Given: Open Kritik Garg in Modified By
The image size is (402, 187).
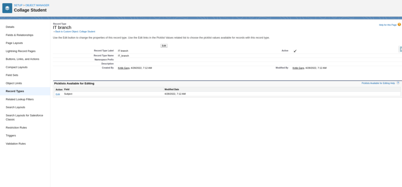Looking at the screenshot, I should pos(298,68).
